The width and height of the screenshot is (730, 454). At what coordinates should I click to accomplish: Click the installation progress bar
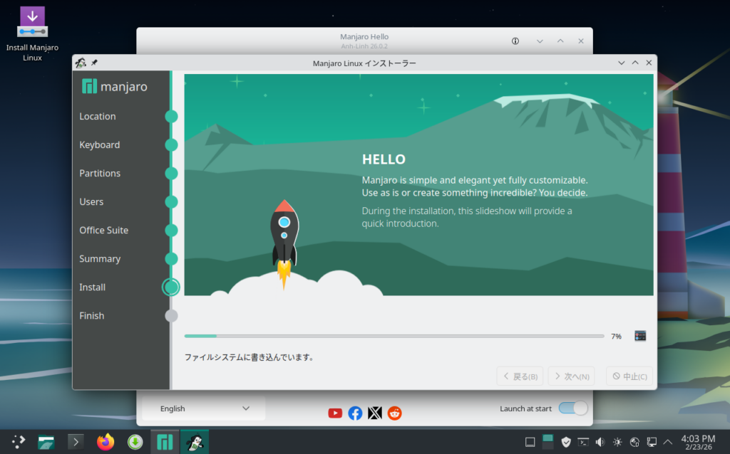tap(394, 336)
